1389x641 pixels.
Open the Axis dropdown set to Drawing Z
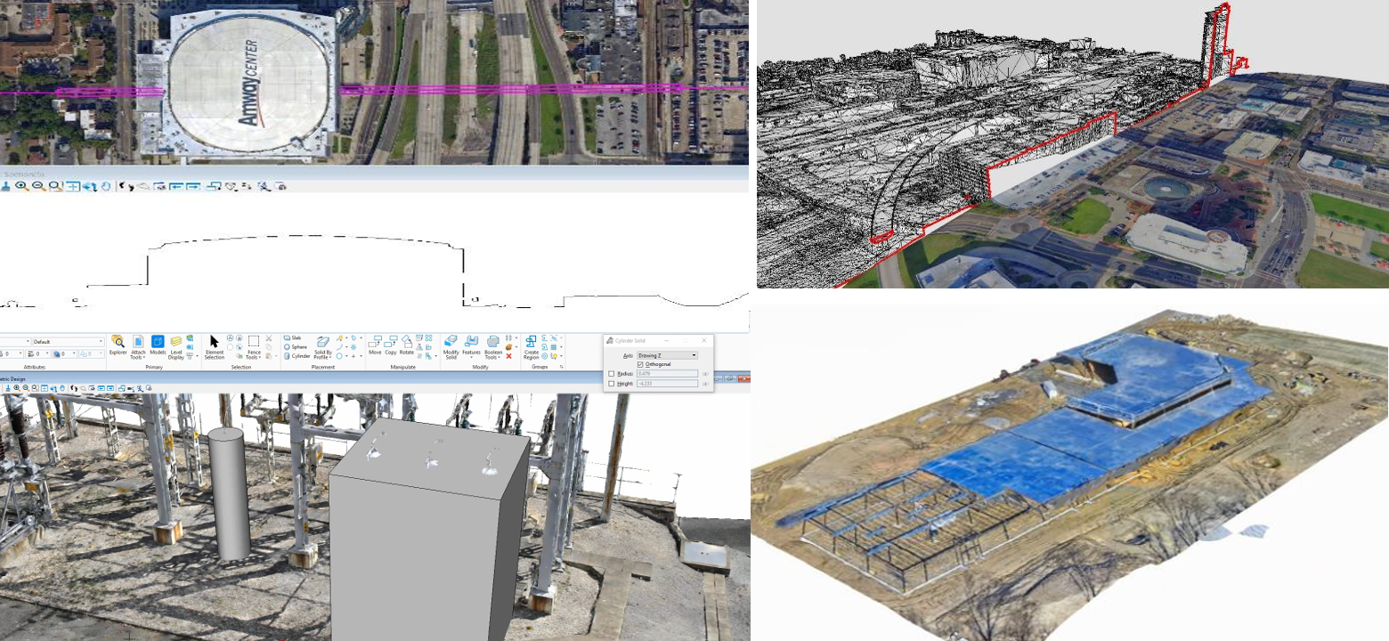pyautogui.click(x=667, y=355)
